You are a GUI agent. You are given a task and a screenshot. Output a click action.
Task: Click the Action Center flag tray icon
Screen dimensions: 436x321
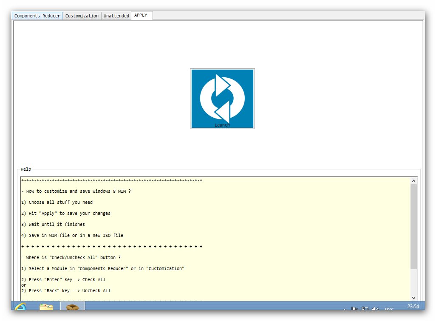pyautogui.click(x=354, y=309)
